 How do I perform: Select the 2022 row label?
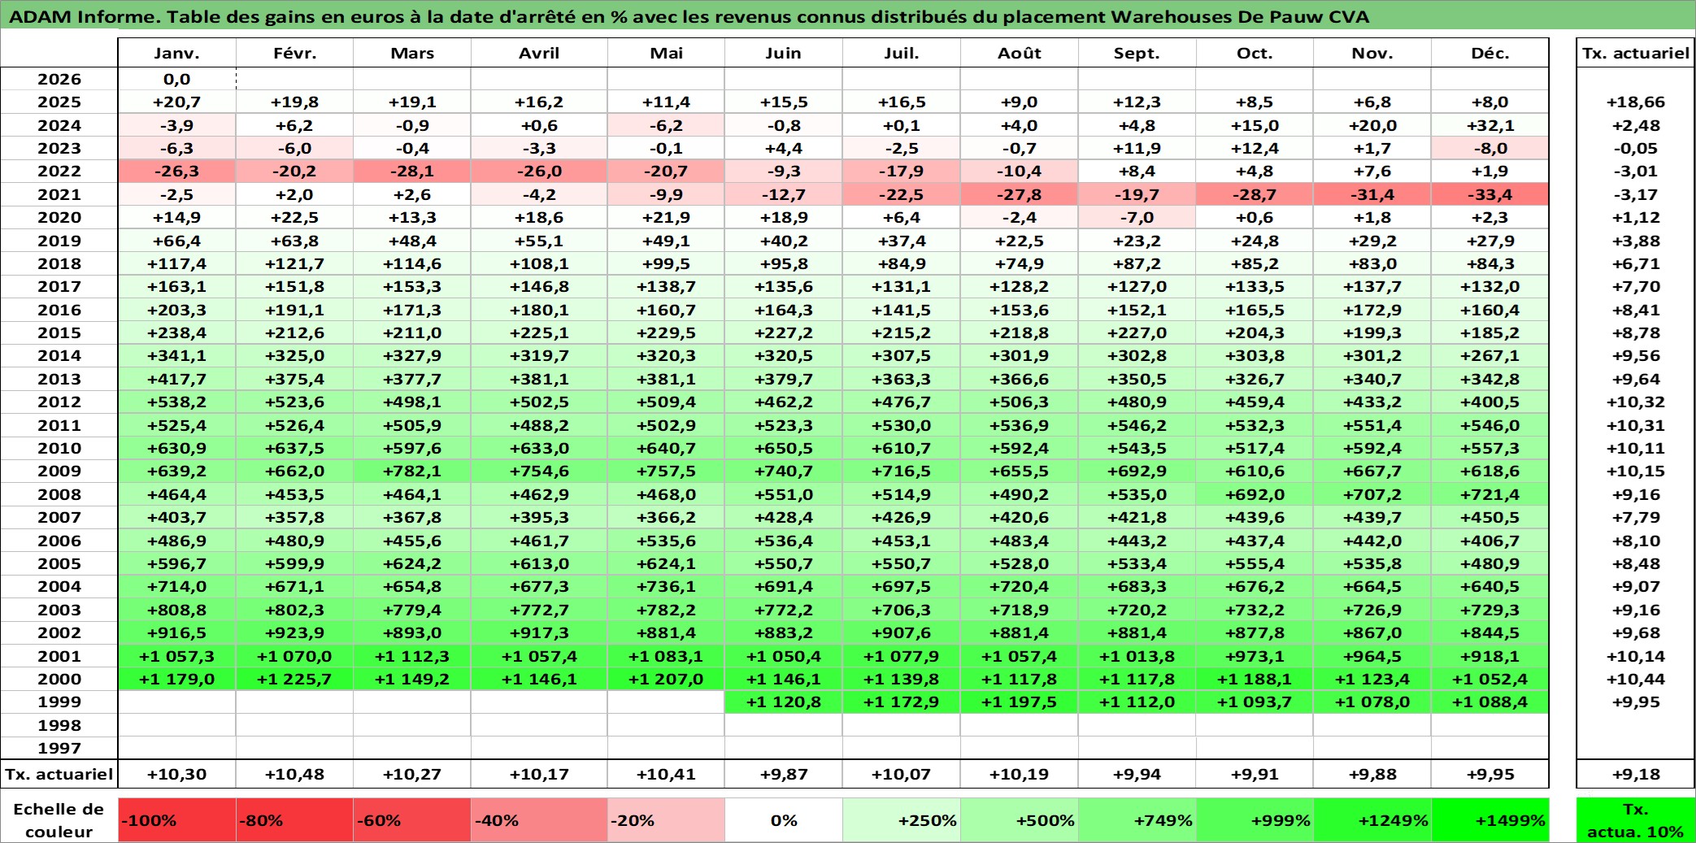59,172
